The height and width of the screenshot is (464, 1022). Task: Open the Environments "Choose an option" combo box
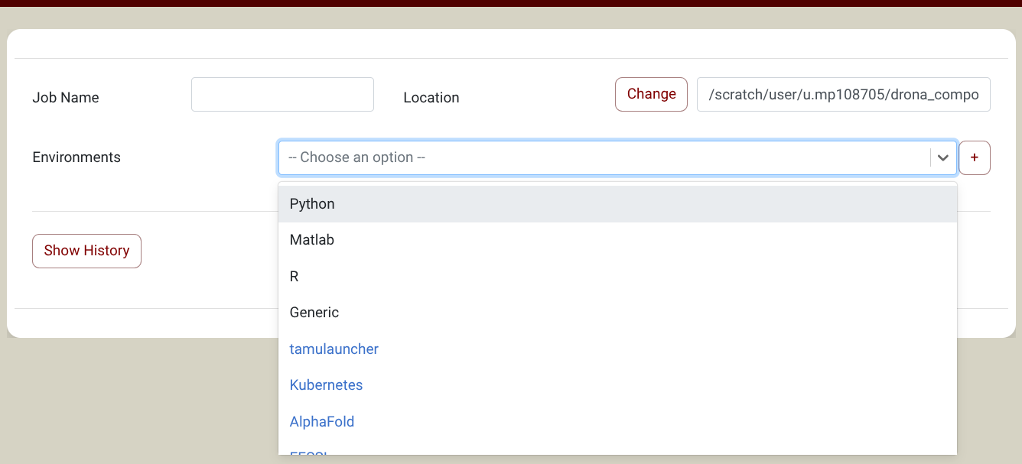[x=617, y=157]
